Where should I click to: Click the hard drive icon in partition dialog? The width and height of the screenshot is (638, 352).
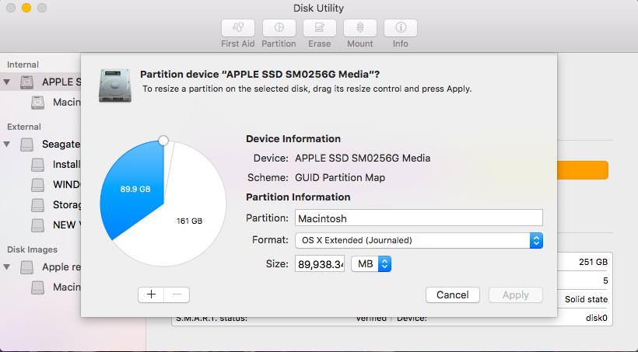click(x=115, y=85)
